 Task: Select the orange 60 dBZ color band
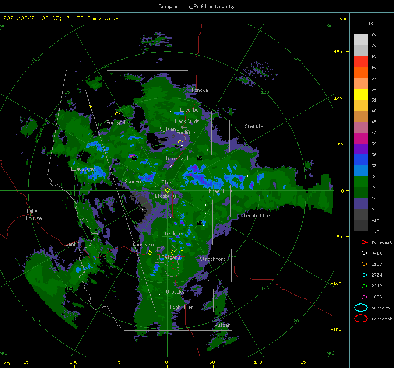(x=361, y=73)
